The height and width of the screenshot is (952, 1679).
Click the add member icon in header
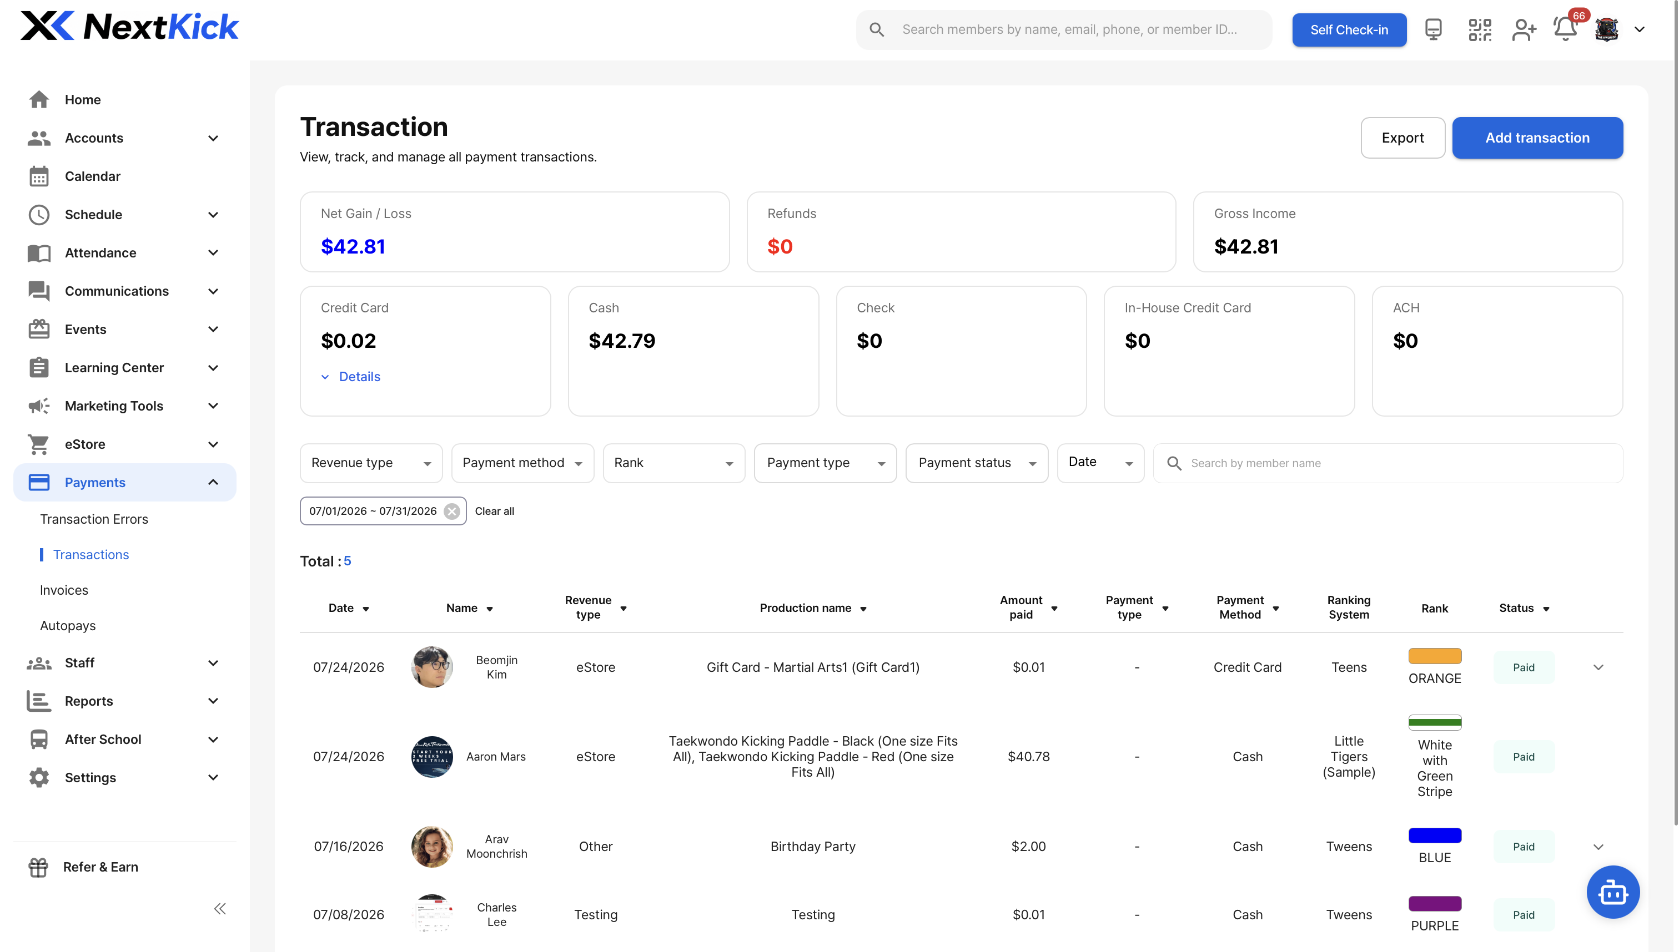pos(1524,29)
